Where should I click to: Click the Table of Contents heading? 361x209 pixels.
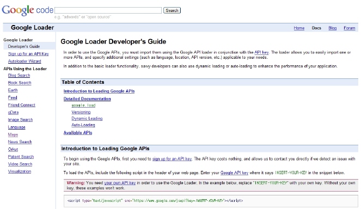pos(83,82)
